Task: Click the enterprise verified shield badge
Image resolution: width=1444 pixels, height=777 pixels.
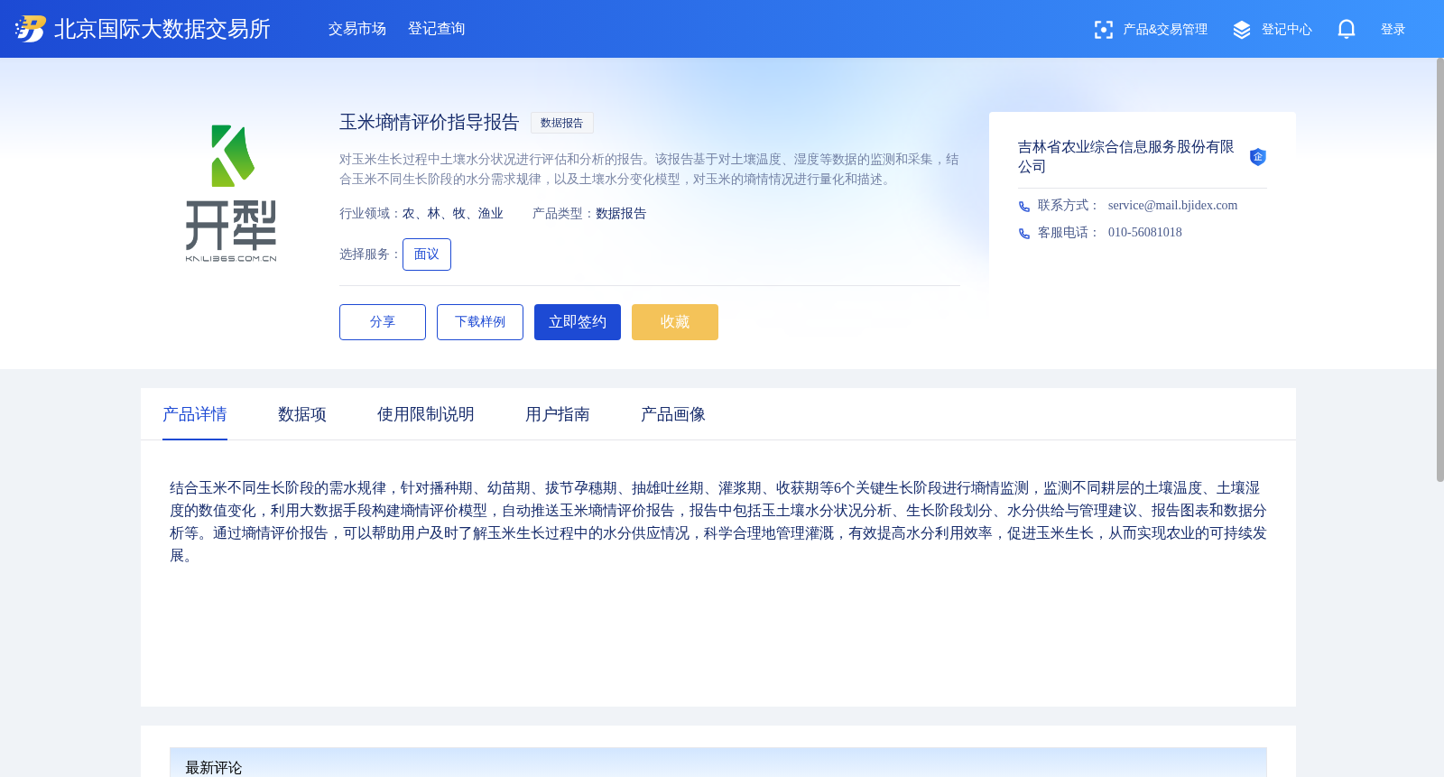Action: tap(1257, 157)
